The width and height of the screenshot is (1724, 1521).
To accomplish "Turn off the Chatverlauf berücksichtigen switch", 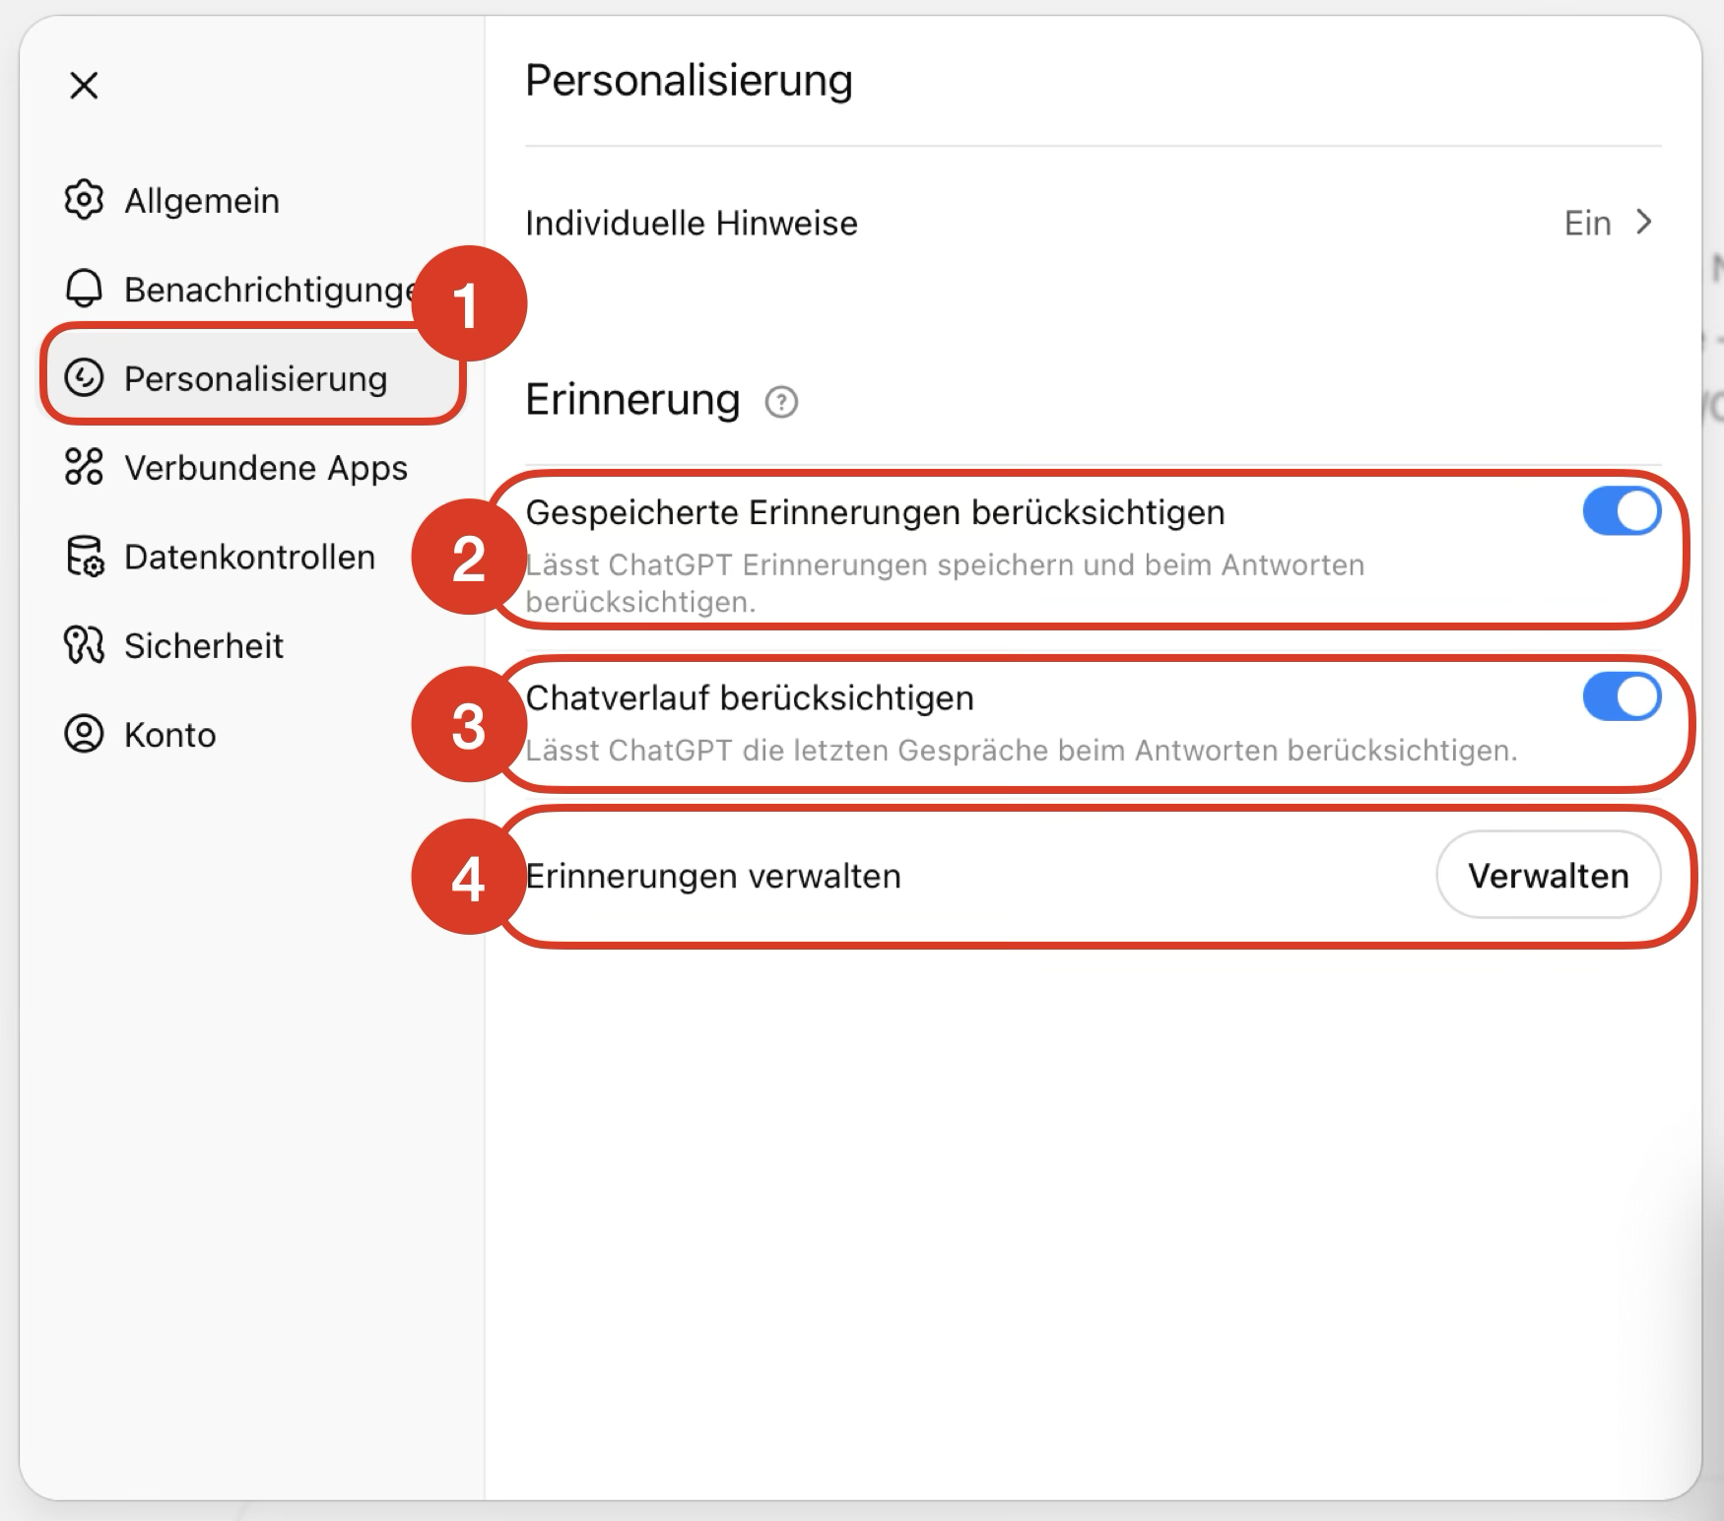I will [x=1621, y=697].
